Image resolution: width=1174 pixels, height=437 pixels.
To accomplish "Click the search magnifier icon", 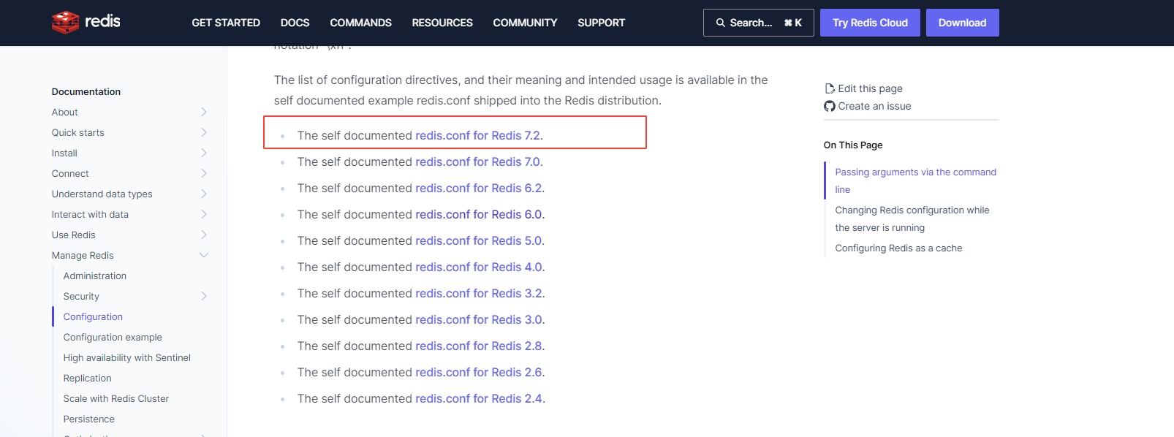I will [721, 23].
